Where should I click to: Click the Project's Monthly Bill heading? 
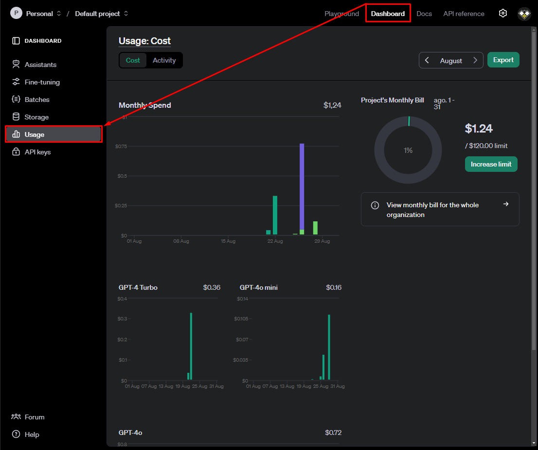[393, 100]
